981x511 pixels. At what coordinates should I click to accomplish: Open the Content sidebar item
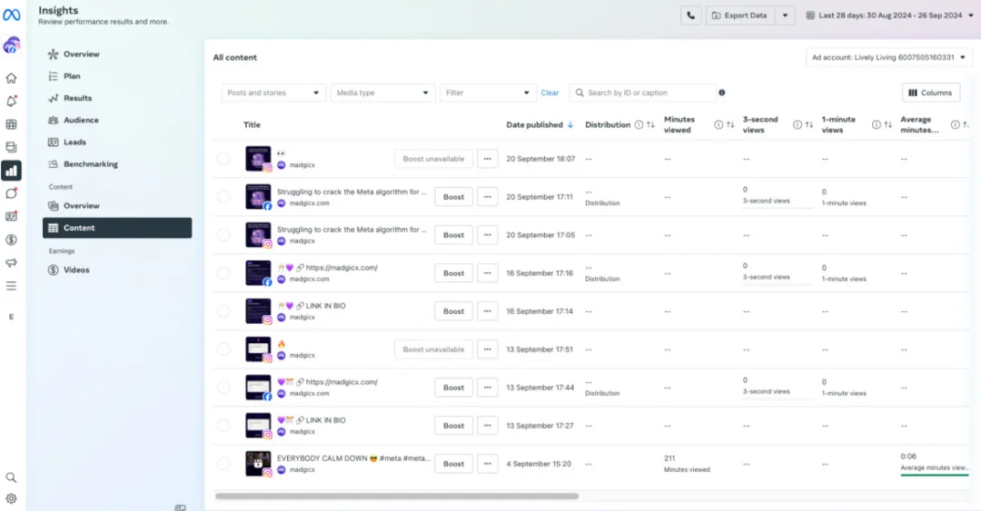click(x=117, y=228)
